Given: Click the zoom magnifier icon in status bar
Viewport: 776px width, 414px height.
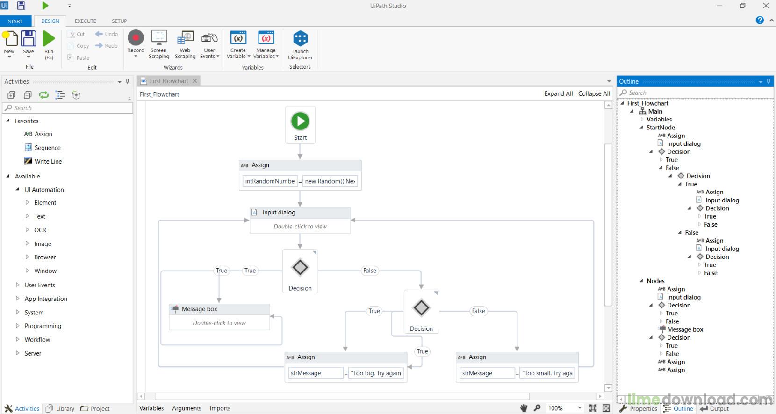Looking at the screenshot, I should (x=538, y=408).
